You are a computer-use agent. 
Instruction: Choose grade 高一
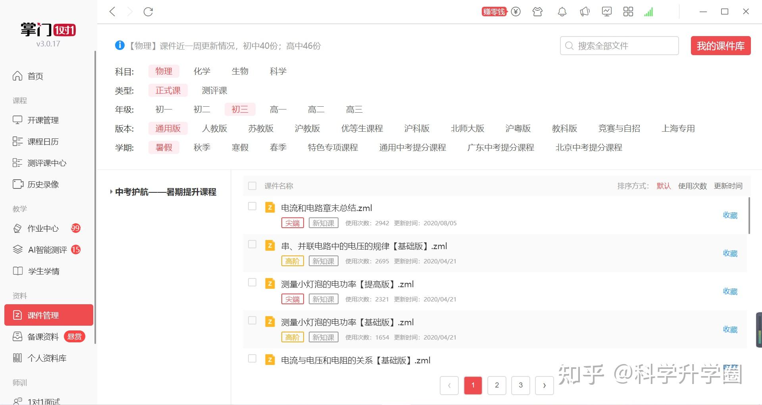click(x=278, y=109)
